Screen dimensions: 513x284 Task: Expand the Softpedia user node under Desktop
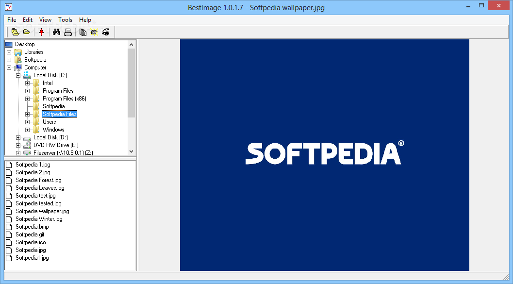click(x=9, y=60)
